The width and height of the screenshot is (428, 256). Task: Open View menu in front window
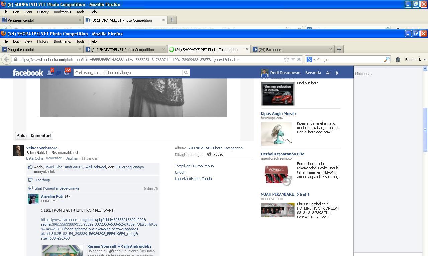(28, 41)
